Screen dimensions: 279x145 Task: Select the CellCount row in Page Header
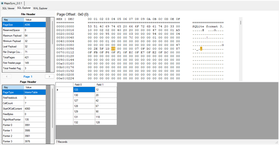(x=24, y=103)
